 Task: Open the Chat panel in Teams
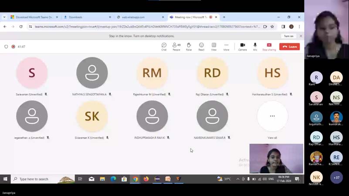pyautogui.click(x=164, y=46)
